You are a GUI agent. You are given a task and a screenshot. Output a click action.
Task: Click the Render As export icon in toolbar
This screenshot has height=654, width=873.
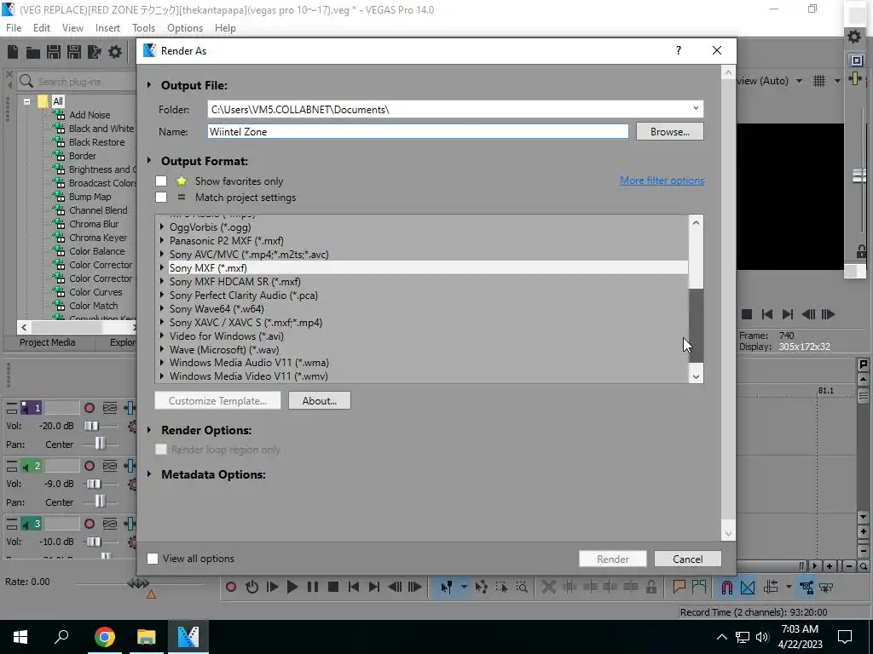94,52
